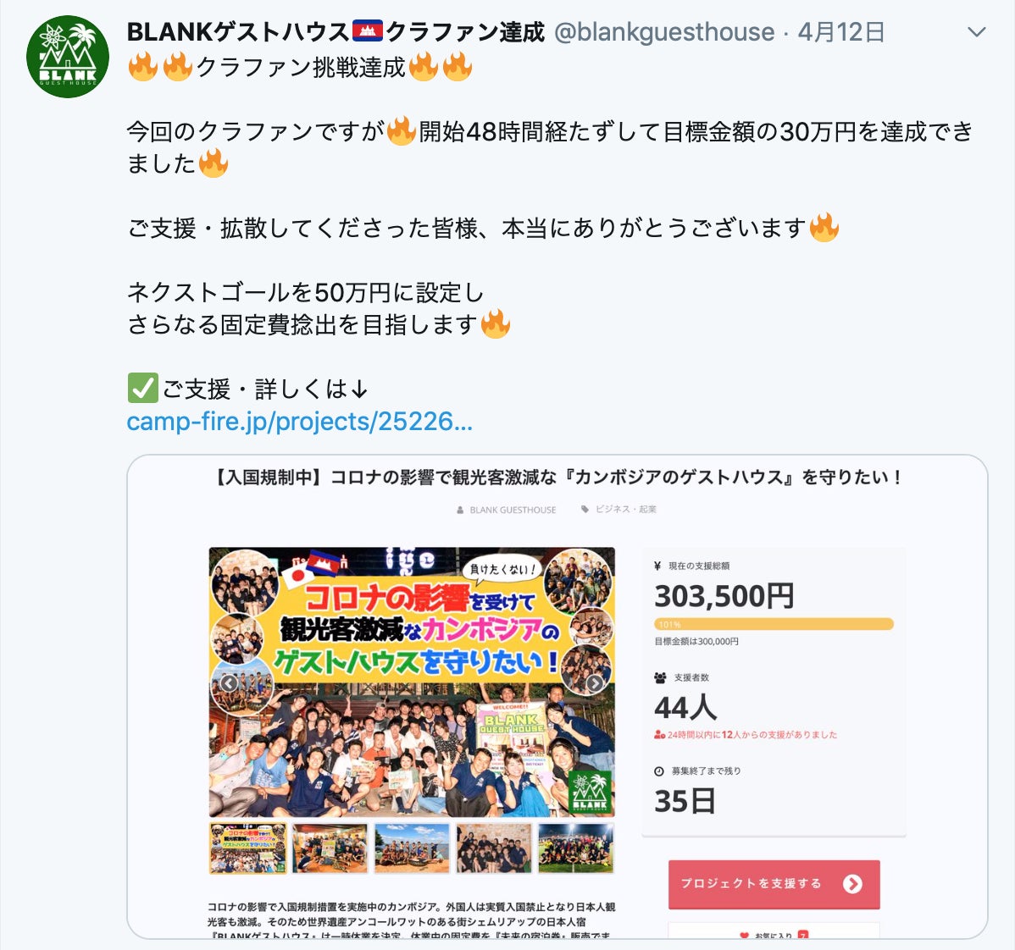Open the BLANK GUESTHOUSE owner tag
Image resolution: width=1015 pixels, height=950 pixels.
(506, 510)
